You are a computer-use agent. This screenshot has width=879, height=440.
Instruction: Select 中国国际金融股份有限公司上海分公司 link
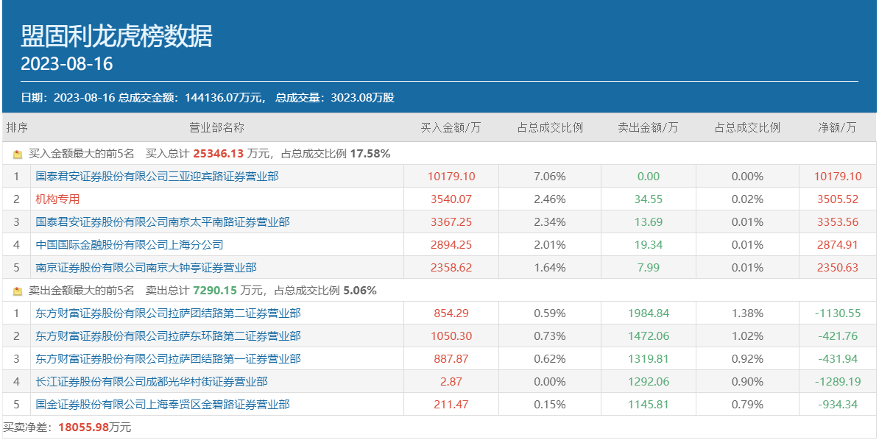click(129, 245)
